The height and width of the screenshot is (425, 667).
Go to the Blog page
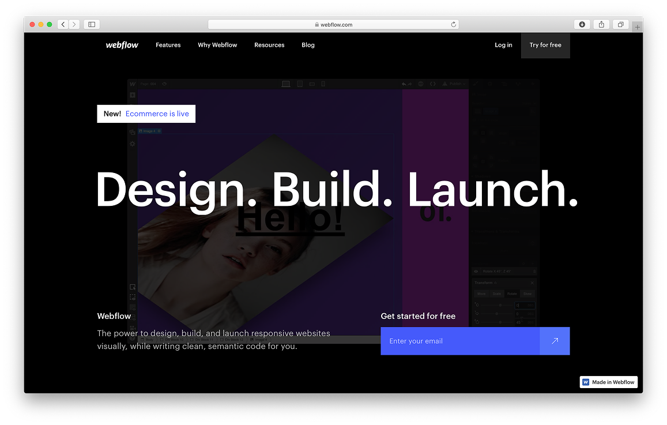(308, 44)
